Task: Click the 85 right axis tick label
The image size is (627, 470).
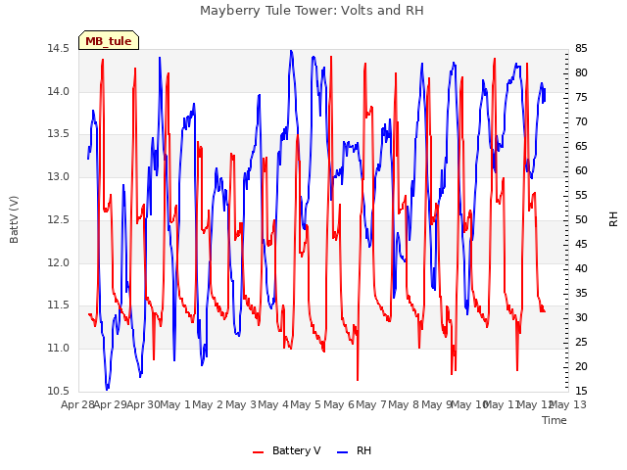Action: click(x=581, y=49)
